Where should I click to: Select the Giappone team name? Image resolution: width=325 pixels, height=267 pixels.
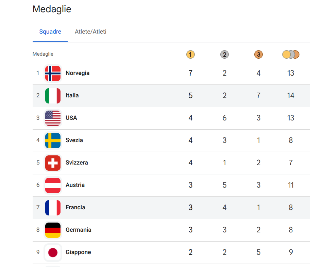pos(78,252)
